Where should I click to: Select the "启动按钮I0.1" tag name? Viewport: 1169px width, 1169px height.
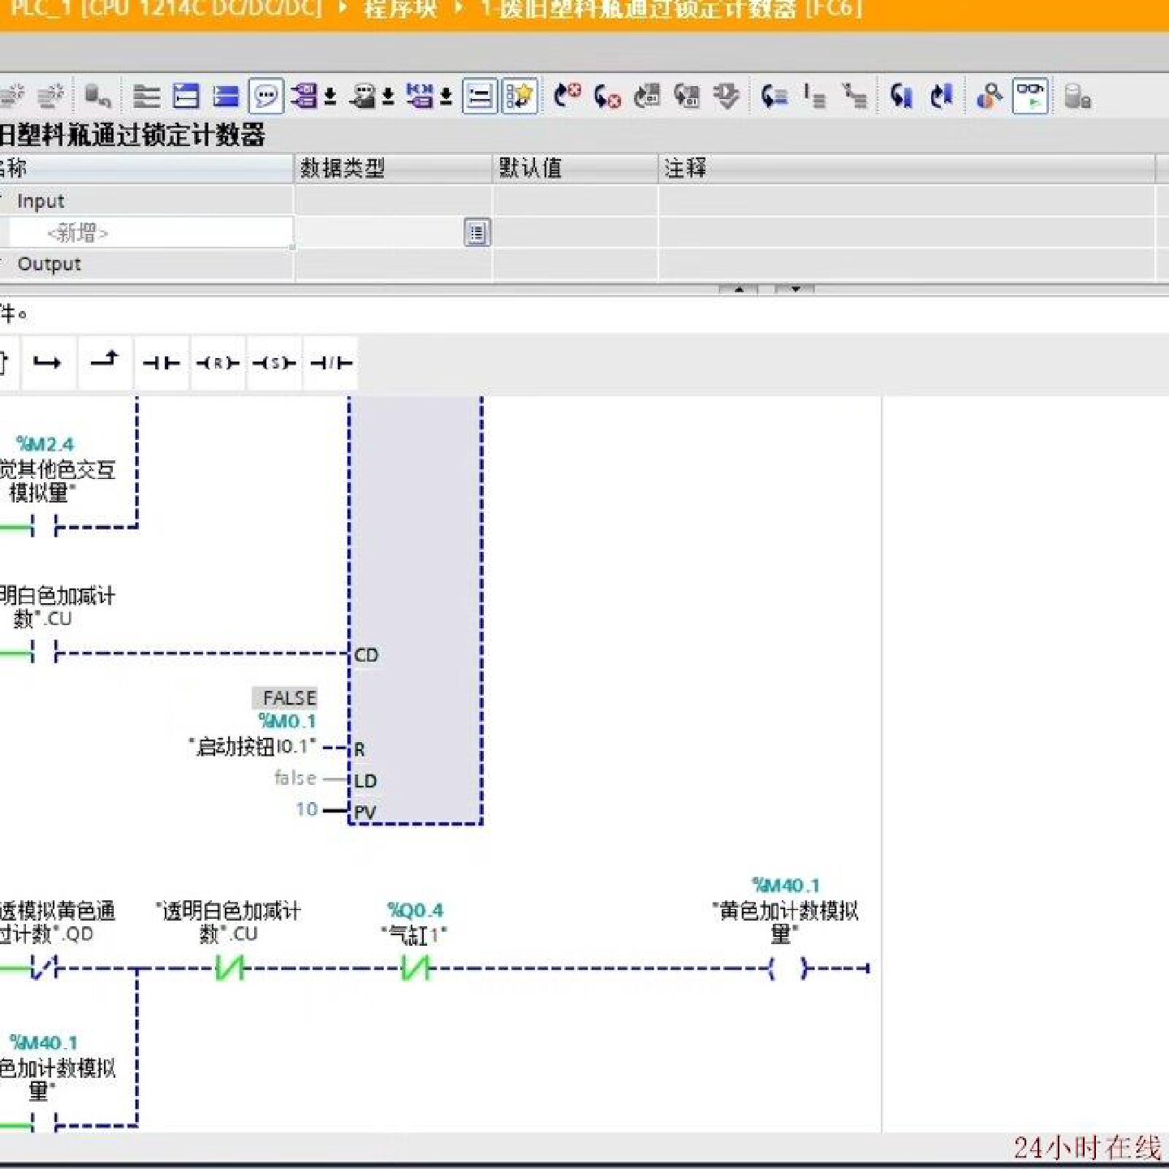[x=252, y=746]
